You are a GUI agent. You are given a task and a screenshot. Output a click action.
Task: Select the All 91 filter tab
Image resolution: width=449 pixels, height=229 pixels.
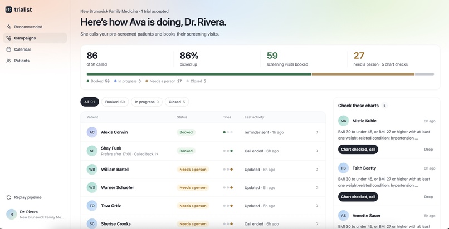[90, 102]
